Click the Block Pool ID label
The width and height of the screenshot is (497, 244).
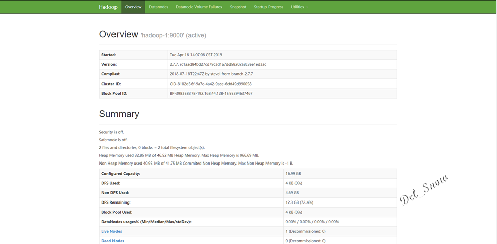coord(114,94)
